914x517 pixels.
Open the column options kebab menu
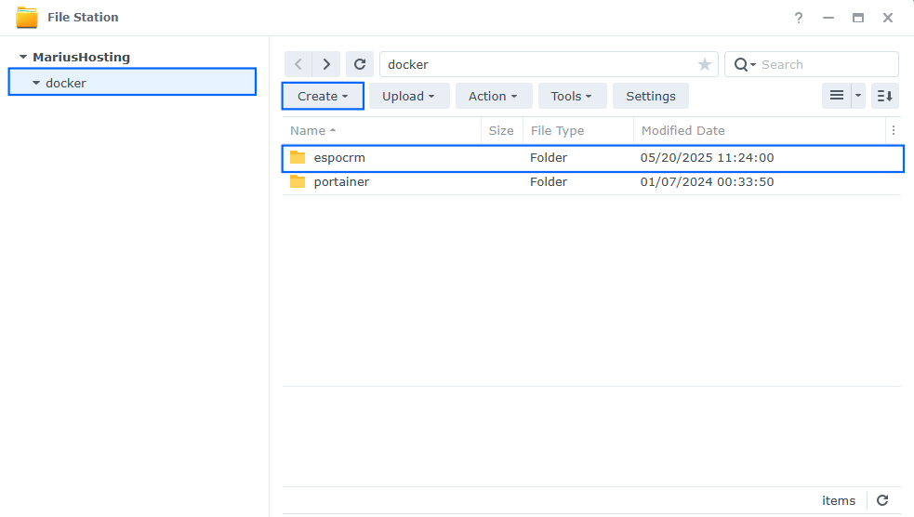pos(893,130)
